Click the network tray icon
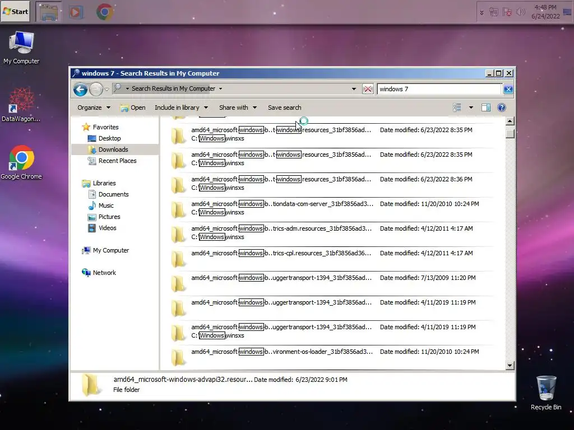The width and height of the screenshot is (574, 430). click(494, 12)
